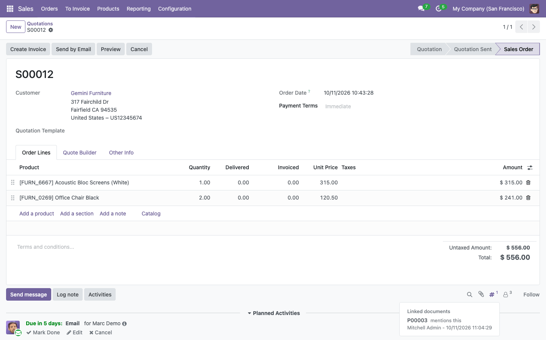Search messages with the magnifier icon
Image resolution: width=546 pixels, height=340 pixels.
click(469, 295)
